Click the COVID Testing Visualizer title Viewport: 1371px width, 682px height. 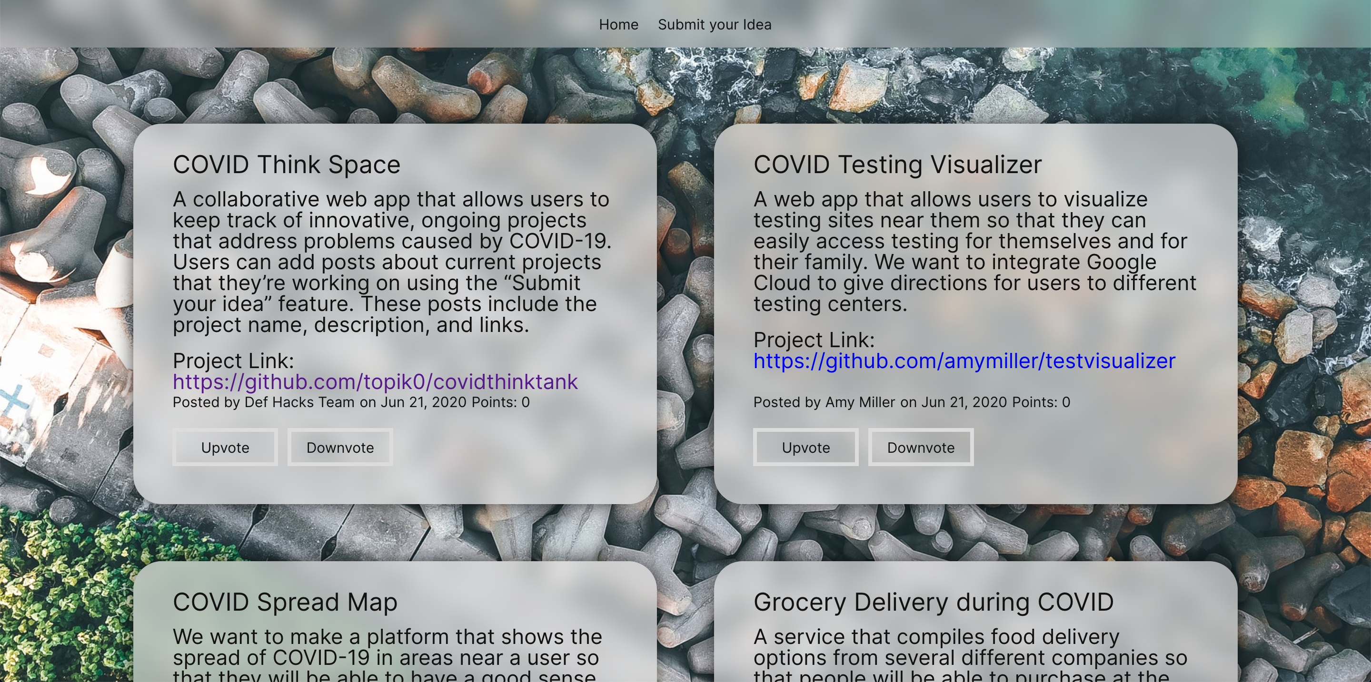pos(897,165)
